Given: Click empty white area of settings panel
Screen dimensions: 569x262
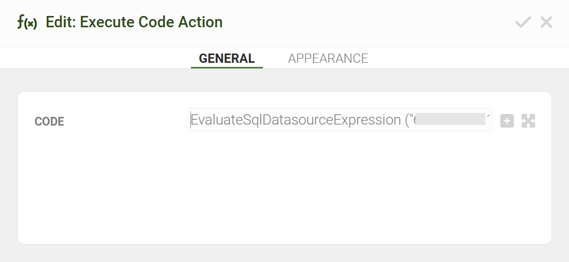Looking at the screenshot, I should (x=284, y=193).
